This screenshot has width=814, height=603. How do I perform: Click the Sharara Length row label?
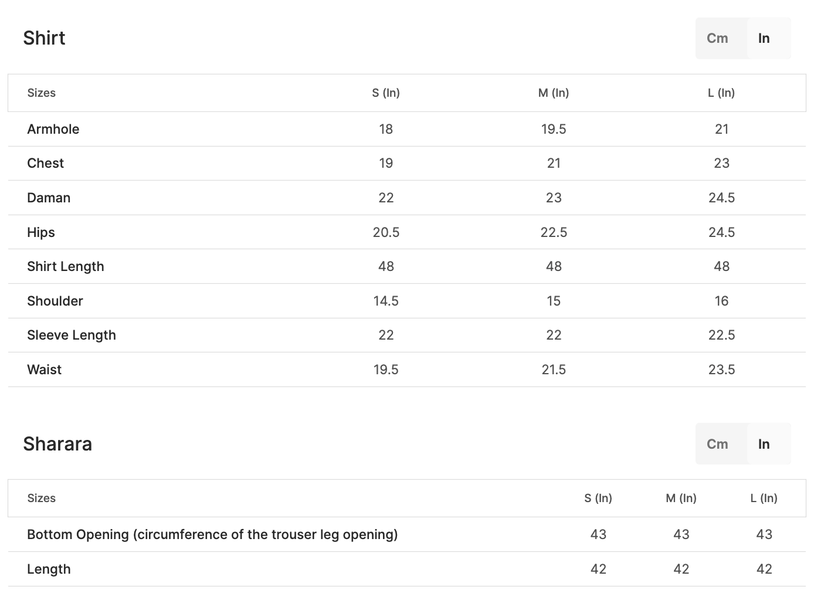click(x=49, y=569)
